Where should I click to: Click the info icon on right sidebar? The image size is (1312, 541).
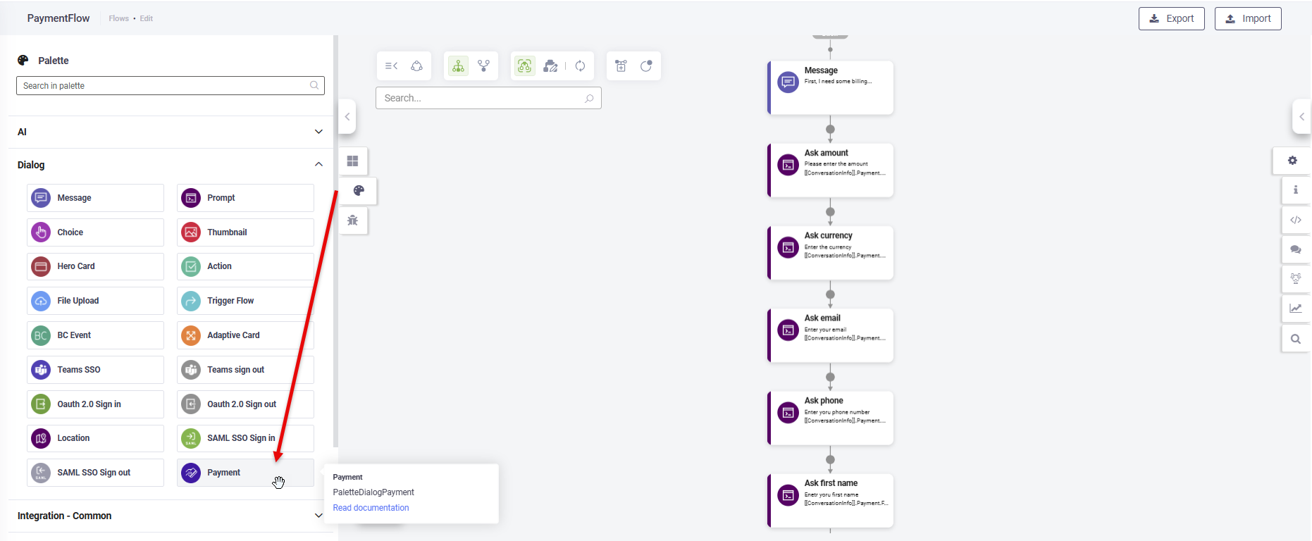pyautogui.click(x=1295, y=190)
